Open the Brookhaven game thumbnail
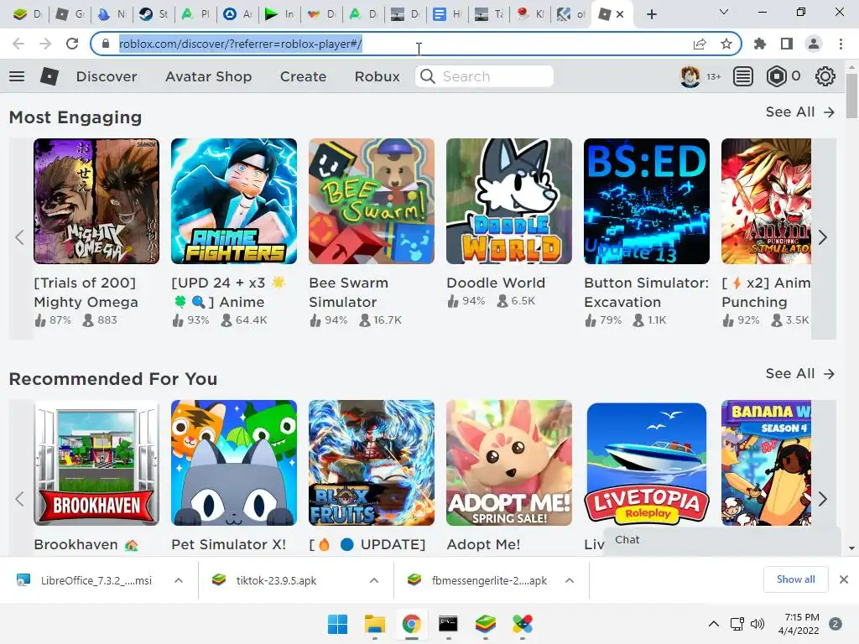 point(96,463)
